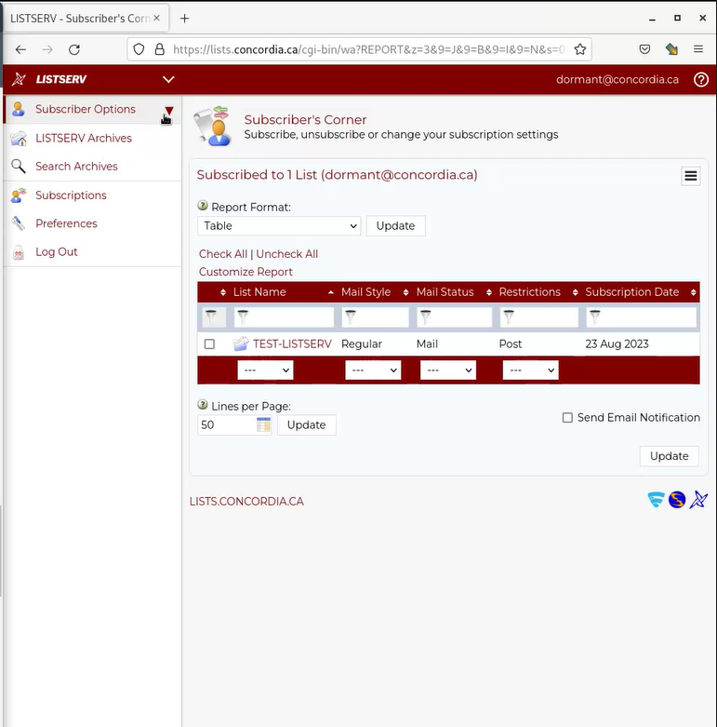Click the blue LISTSERV footer logo icon
This screenshot has height=727, width=717.
point(698,500)
